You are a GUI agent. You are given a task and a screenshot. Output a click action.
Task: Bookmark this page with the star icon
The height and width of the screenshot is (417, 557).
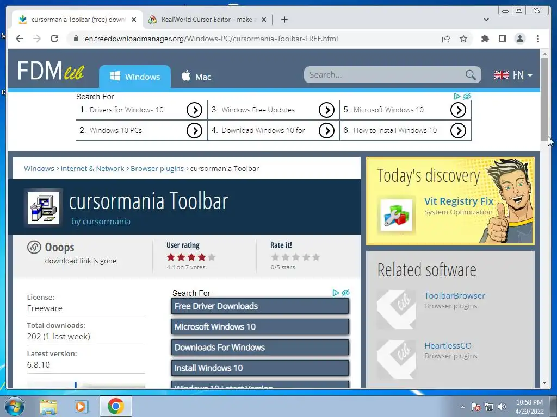463,39
